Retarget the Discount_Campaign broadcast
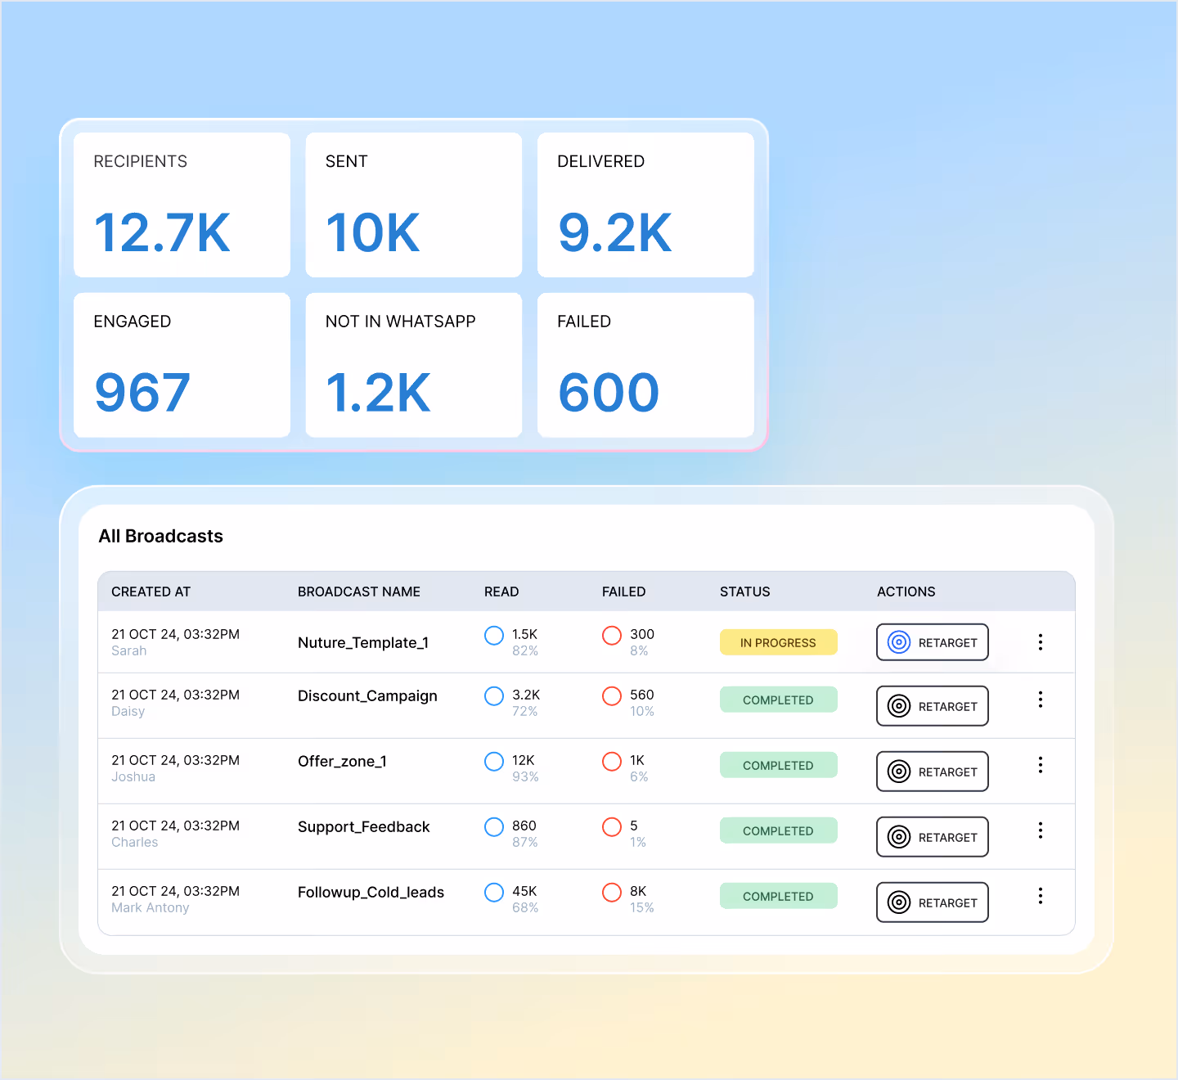The image size is (1178, 1080). coord(933,706)
